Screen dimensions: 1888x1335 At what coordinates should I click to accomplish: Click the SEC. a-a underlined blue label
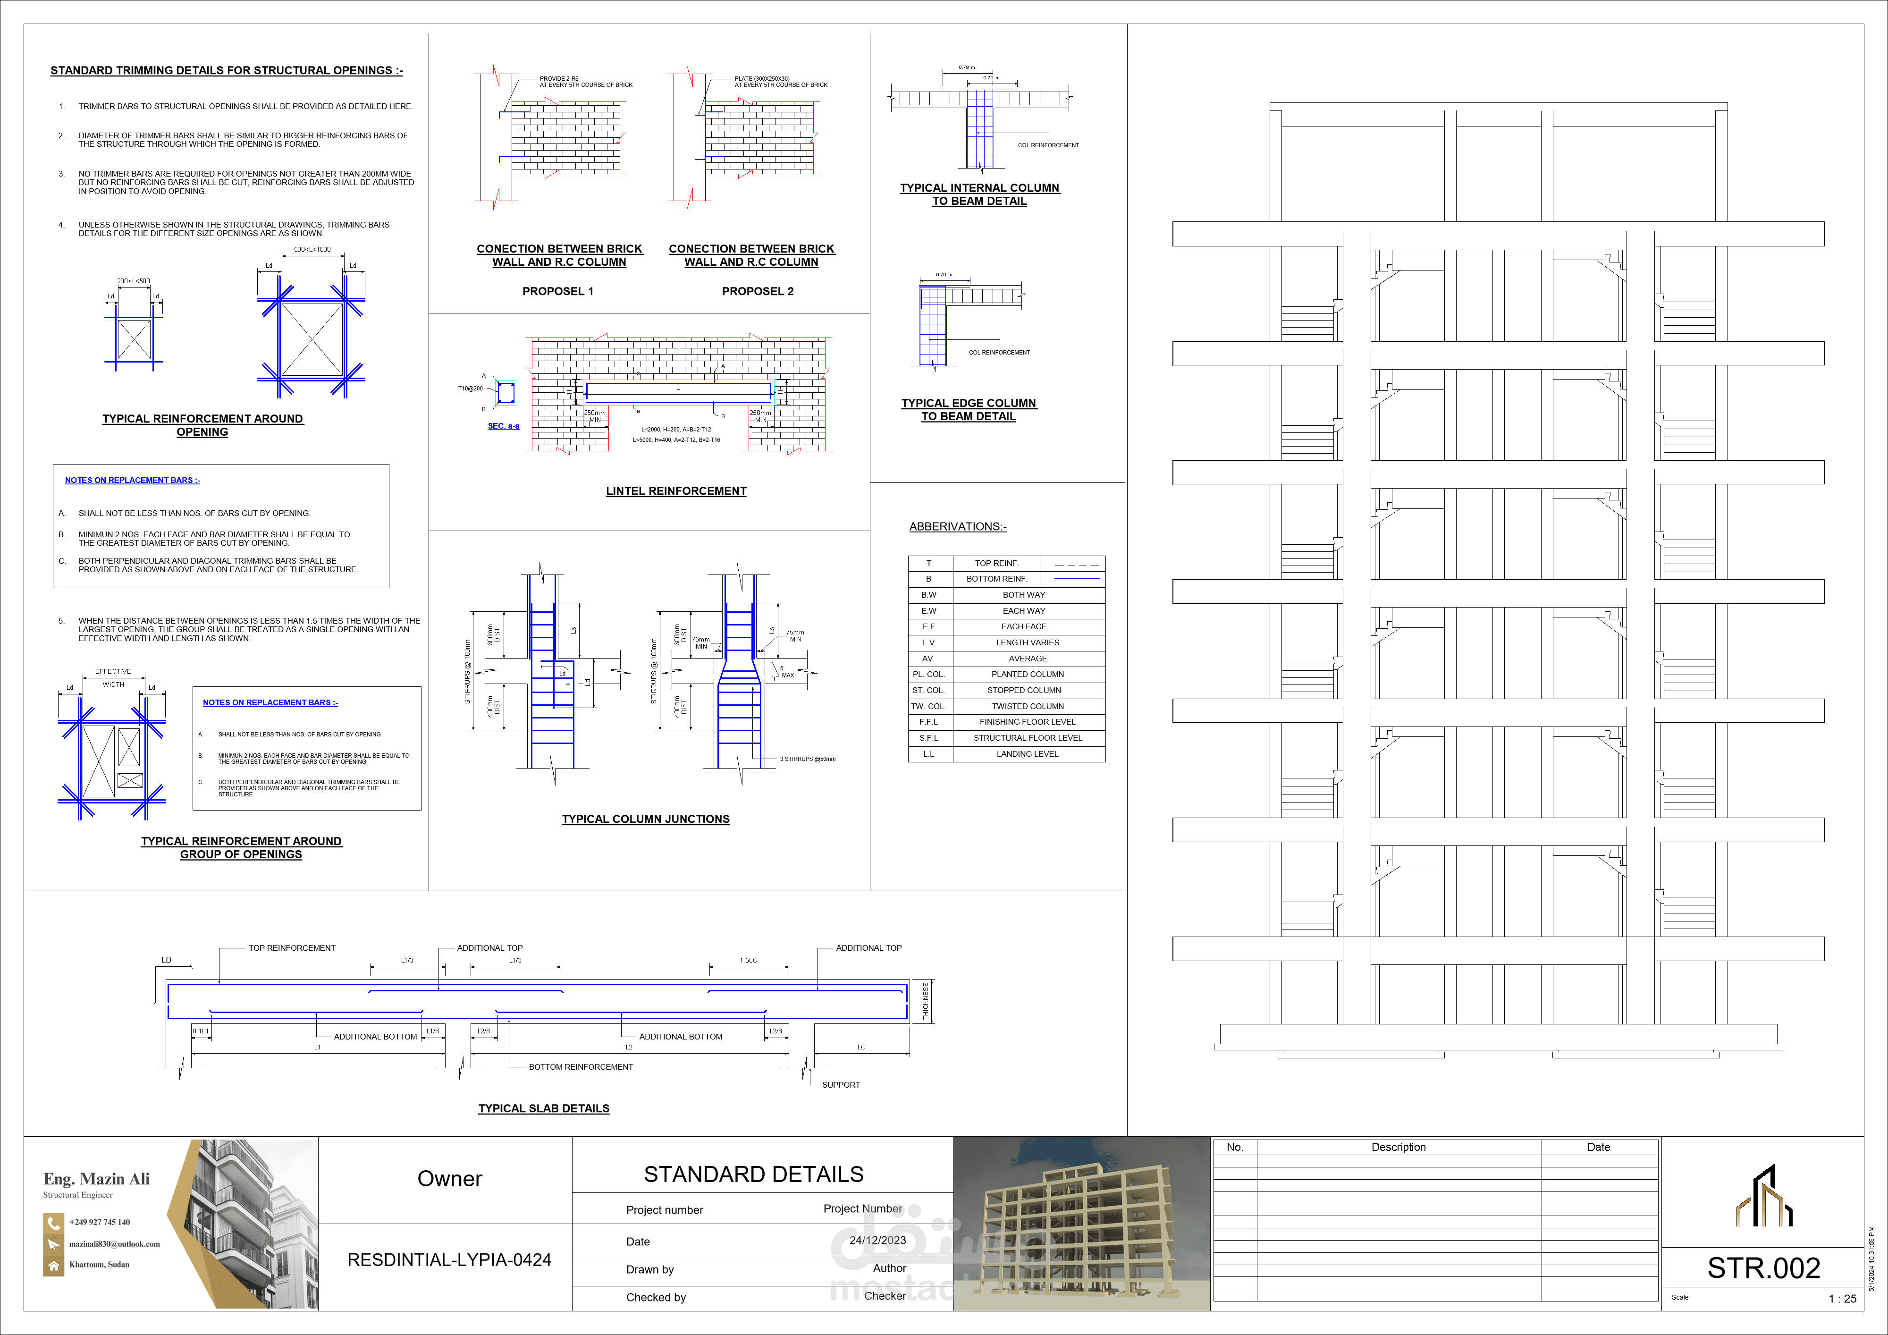pyautogui.click(x=503, y=426)
